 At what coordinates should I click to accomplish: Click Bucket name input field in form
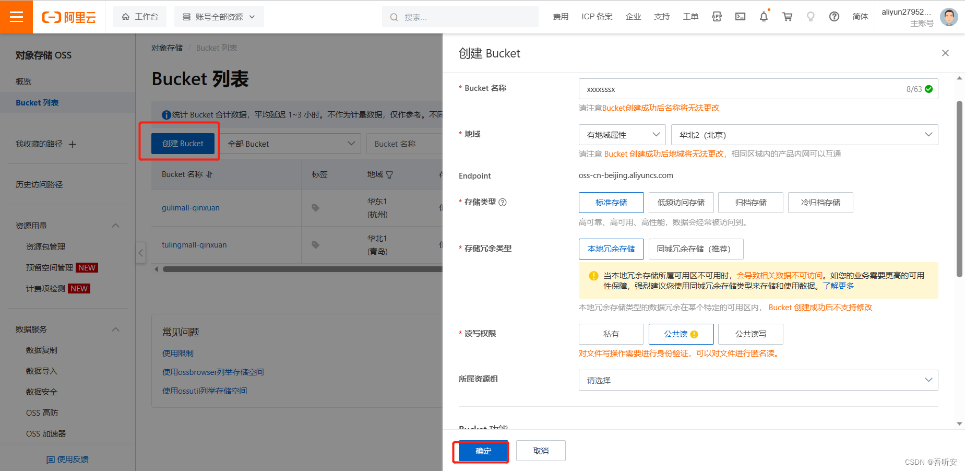point(758,89)
